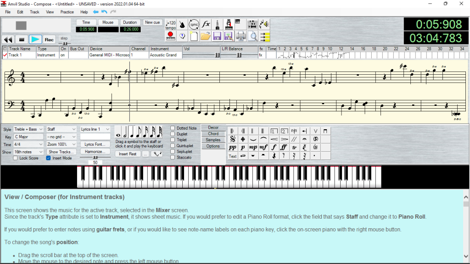Click the Harmonize button
This screenshot has height=264, width=470.
95,151
